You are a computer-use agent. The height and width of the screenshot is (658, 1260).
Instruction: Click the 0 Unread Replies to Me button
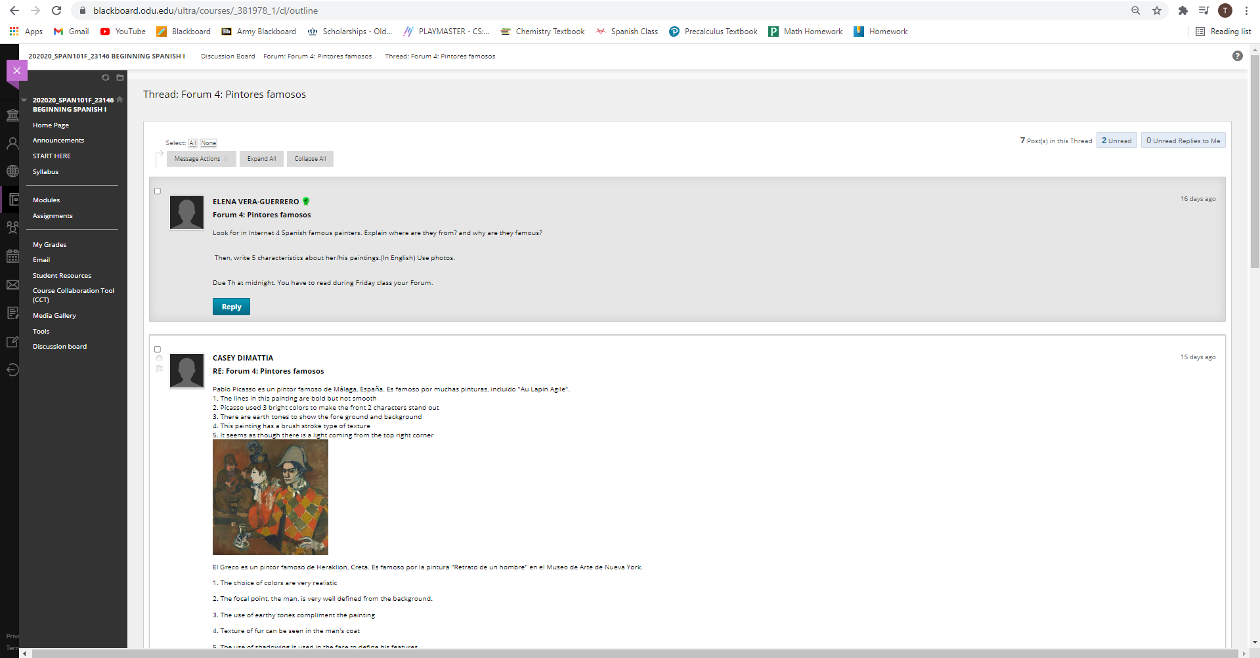tap(1183, 141)
